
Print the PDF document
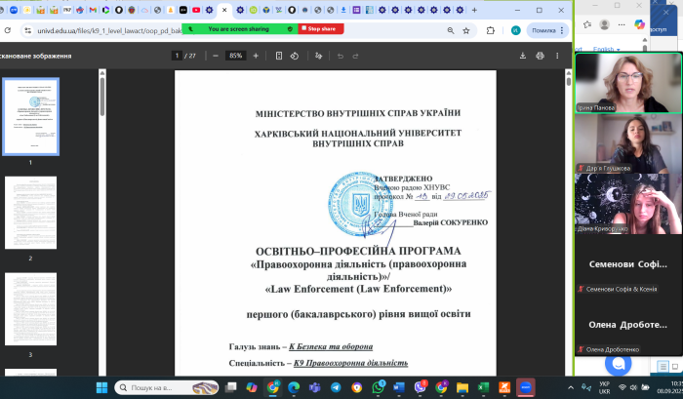(542, 56)
